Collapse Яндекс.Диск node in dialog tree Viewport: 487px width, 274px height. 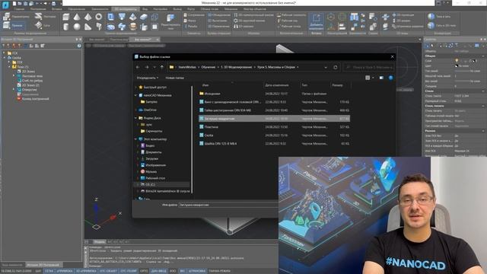135,118
